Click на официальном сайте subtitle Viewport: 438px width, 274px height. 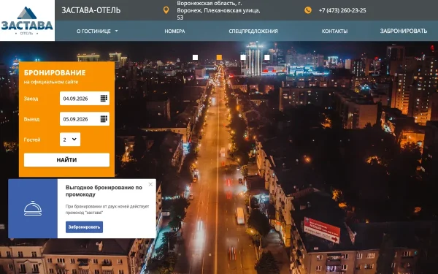pyautogui.click(x=51, y=82)
